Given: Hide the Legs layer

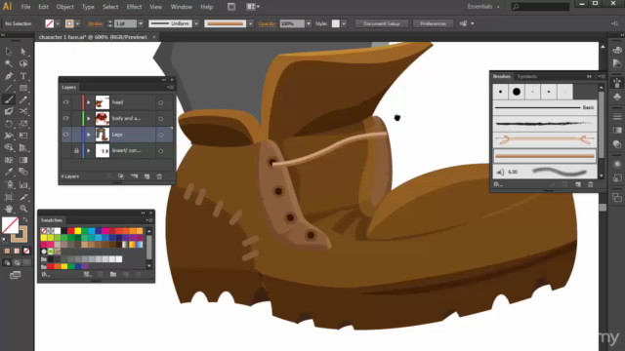Looking at the screenshot, I should pos(65,135).
